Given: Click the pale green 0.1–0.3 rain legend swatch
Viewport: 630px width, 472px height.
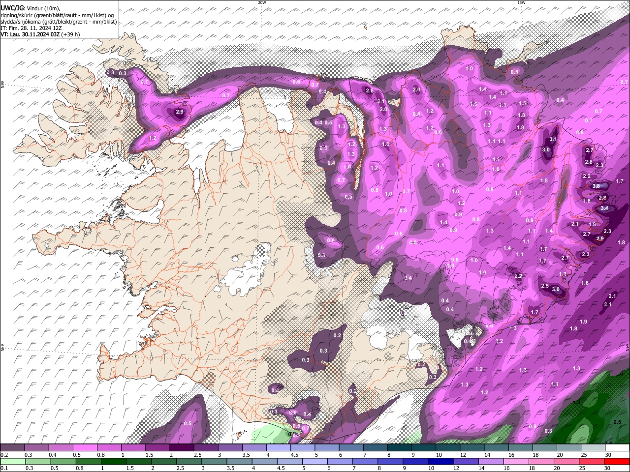Looking at the screenshot, I should [12, 462].
